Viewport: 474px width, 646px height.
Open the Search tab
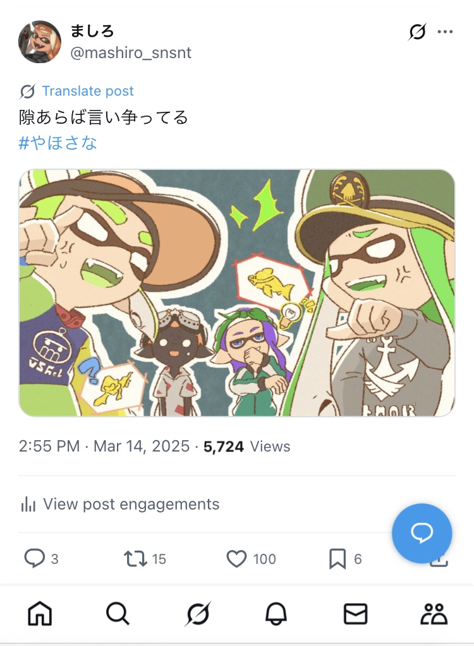(x=118, y=613)
